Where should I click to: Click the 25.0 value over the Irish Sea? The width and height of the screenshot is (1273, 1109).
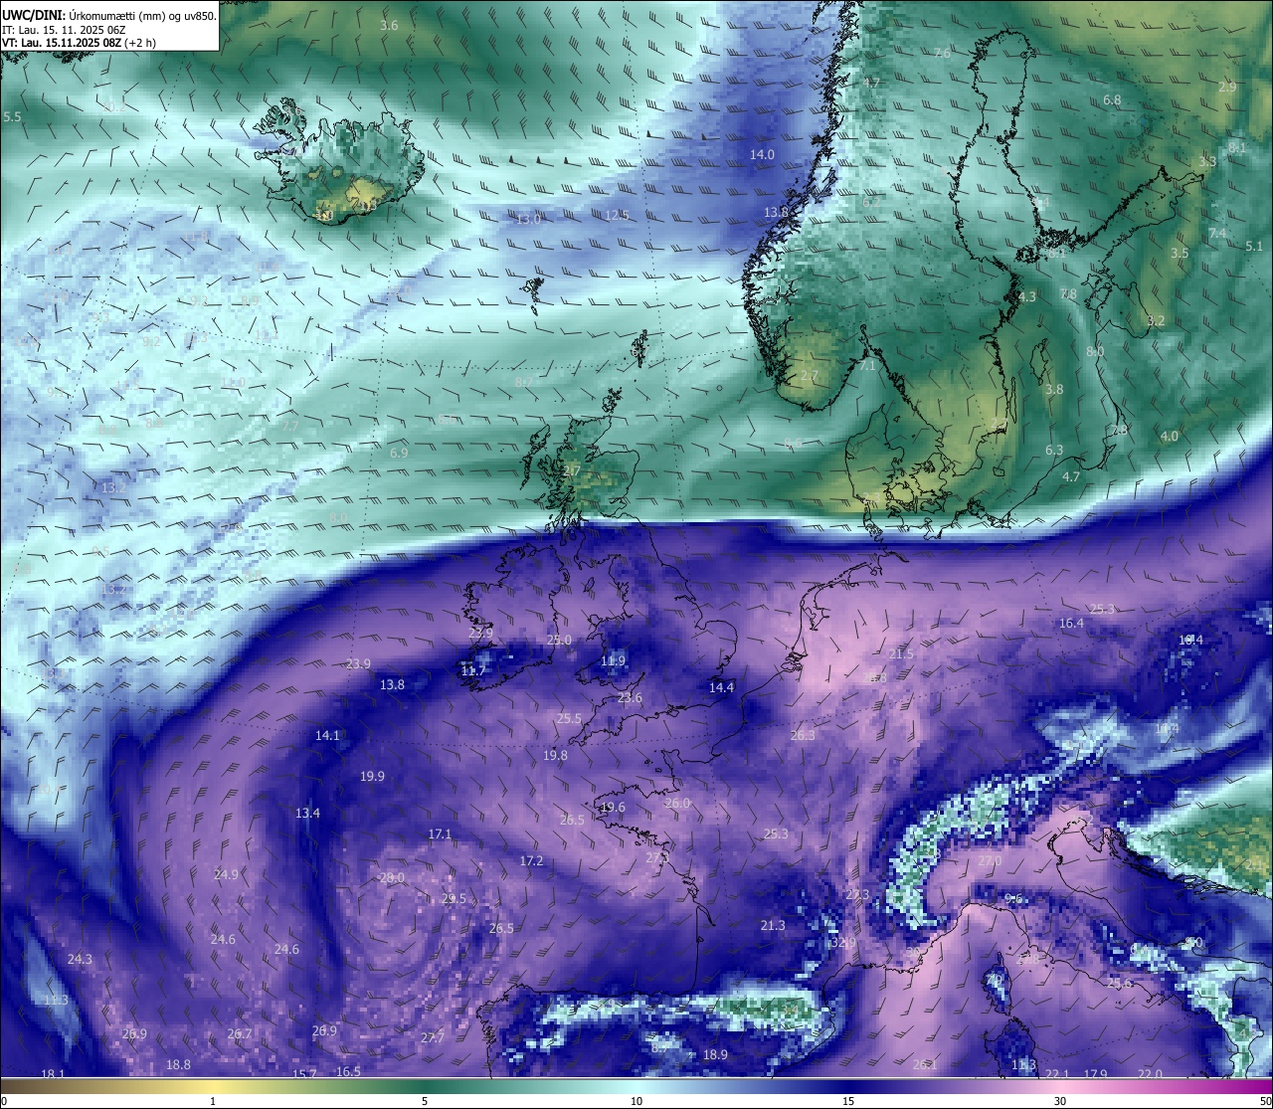coord(559,641)
